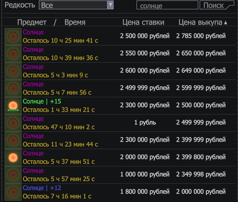Image resolution: width=238 pixels, height=202 pixels.
Task: Sort by Цена выкупа column arrow
Action: (225, 23)
